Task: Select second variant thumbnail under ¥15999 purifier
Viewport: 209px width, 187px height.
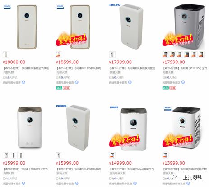Action: (x=13, y=155)
